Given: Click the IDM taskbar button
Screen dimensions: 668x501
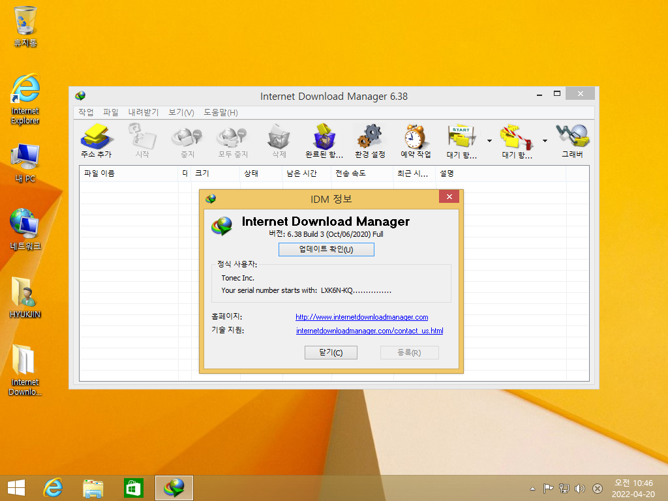Looking at the screenshot, I should [174, 488].
